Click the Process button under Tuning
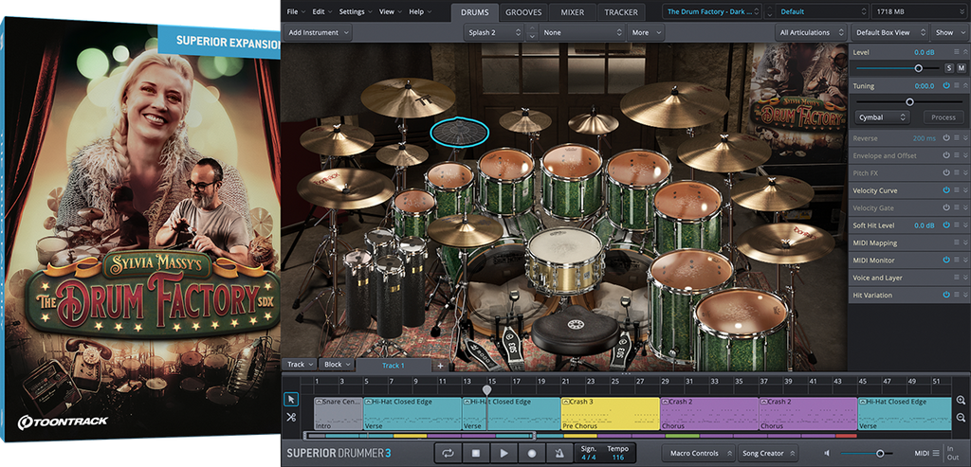The height and width of the screenshot is (467, 971). [944, 117]
